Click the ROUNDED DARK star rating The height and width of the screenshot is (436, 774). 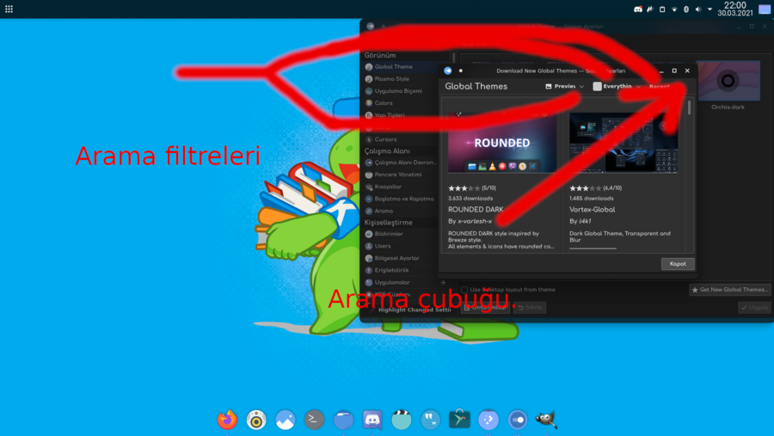(464, 188)
